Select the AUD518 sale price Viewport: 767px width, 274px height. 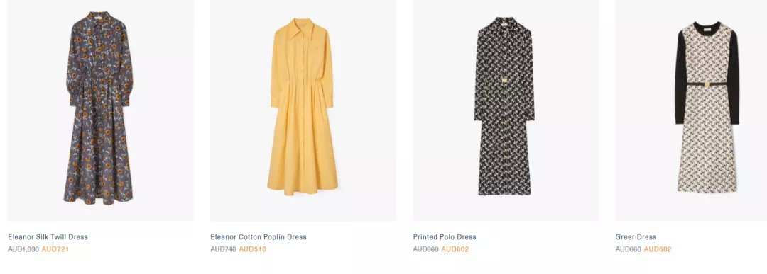(252, 249)
